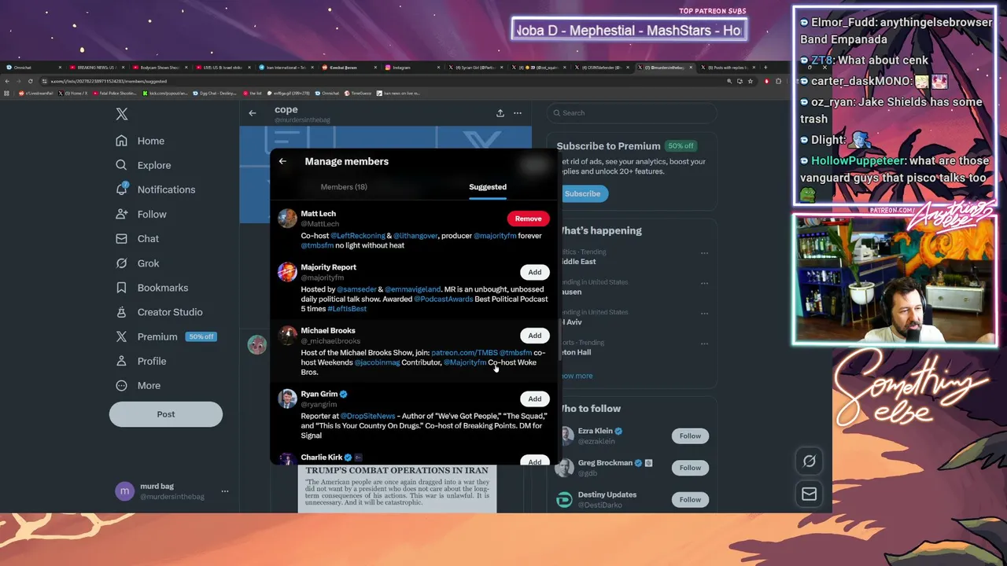Open three-dot menu for Middle East trend
This screenshot has height=566, width=1007.
[x=704, y=253]
